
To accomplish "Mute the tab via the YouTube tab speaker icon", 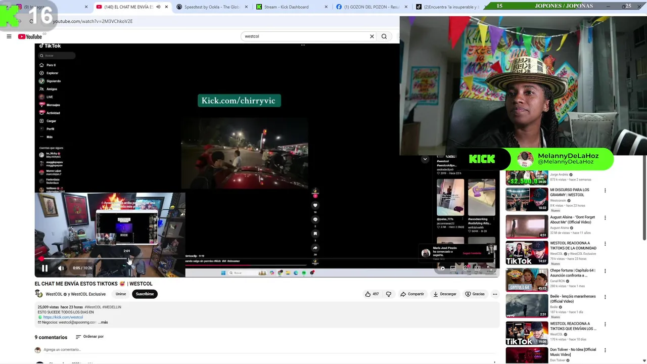I will (x=158, y=7).
